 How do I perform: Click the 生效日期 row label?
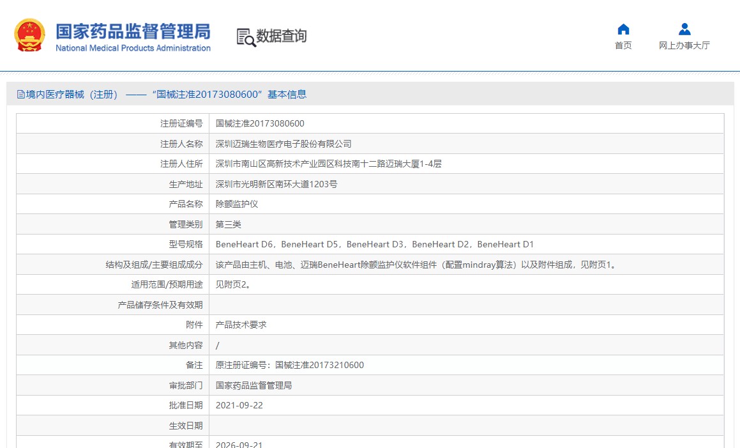click(x=186, y=426)
